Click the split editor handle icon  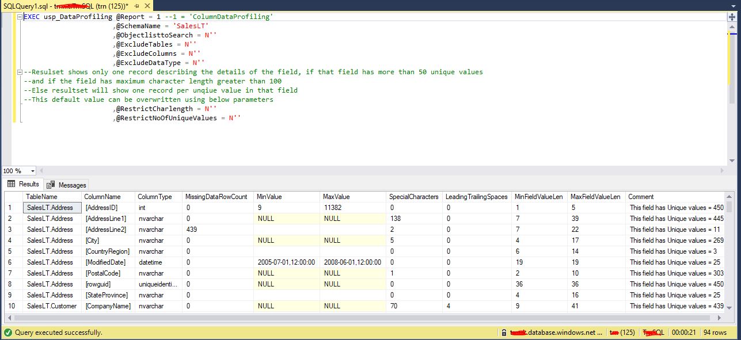[732, 17]
